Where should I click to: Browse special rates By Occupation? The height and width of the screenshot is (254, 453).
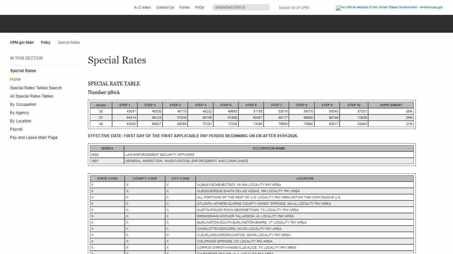(x=23, y=104)
